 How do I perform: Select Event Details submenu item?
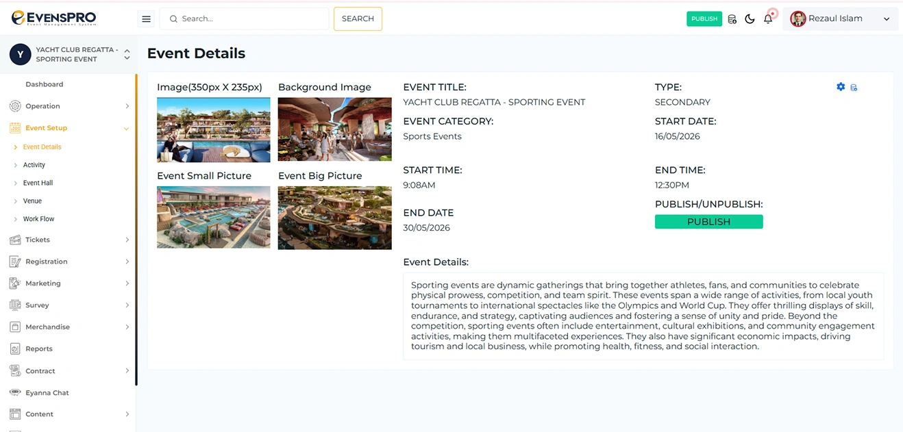[x=42, y=147]
